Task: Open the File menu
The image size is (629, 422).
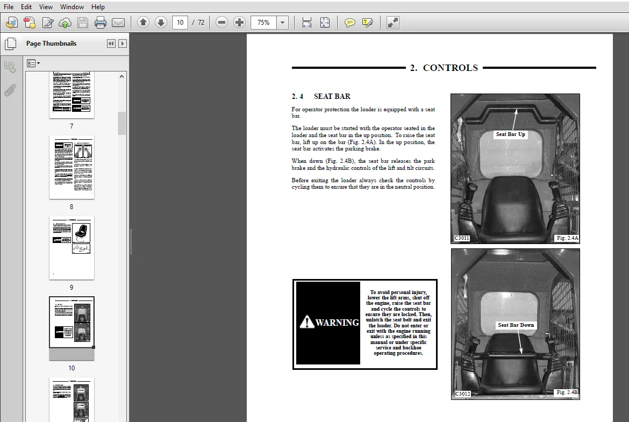Action: pos(9,7)
